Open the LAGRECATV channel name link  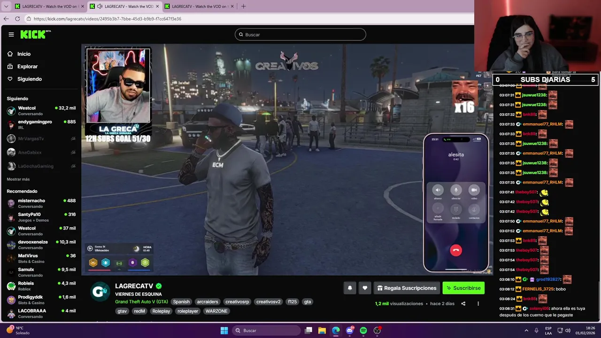[x=134, y=286]
